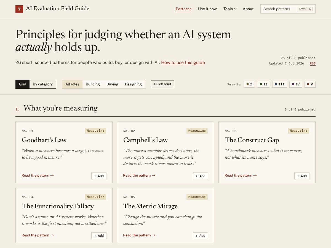This screenshot has width=331, height=248.
Task: Click the red section-sign logo icon
Action: [x=19, y=9]
